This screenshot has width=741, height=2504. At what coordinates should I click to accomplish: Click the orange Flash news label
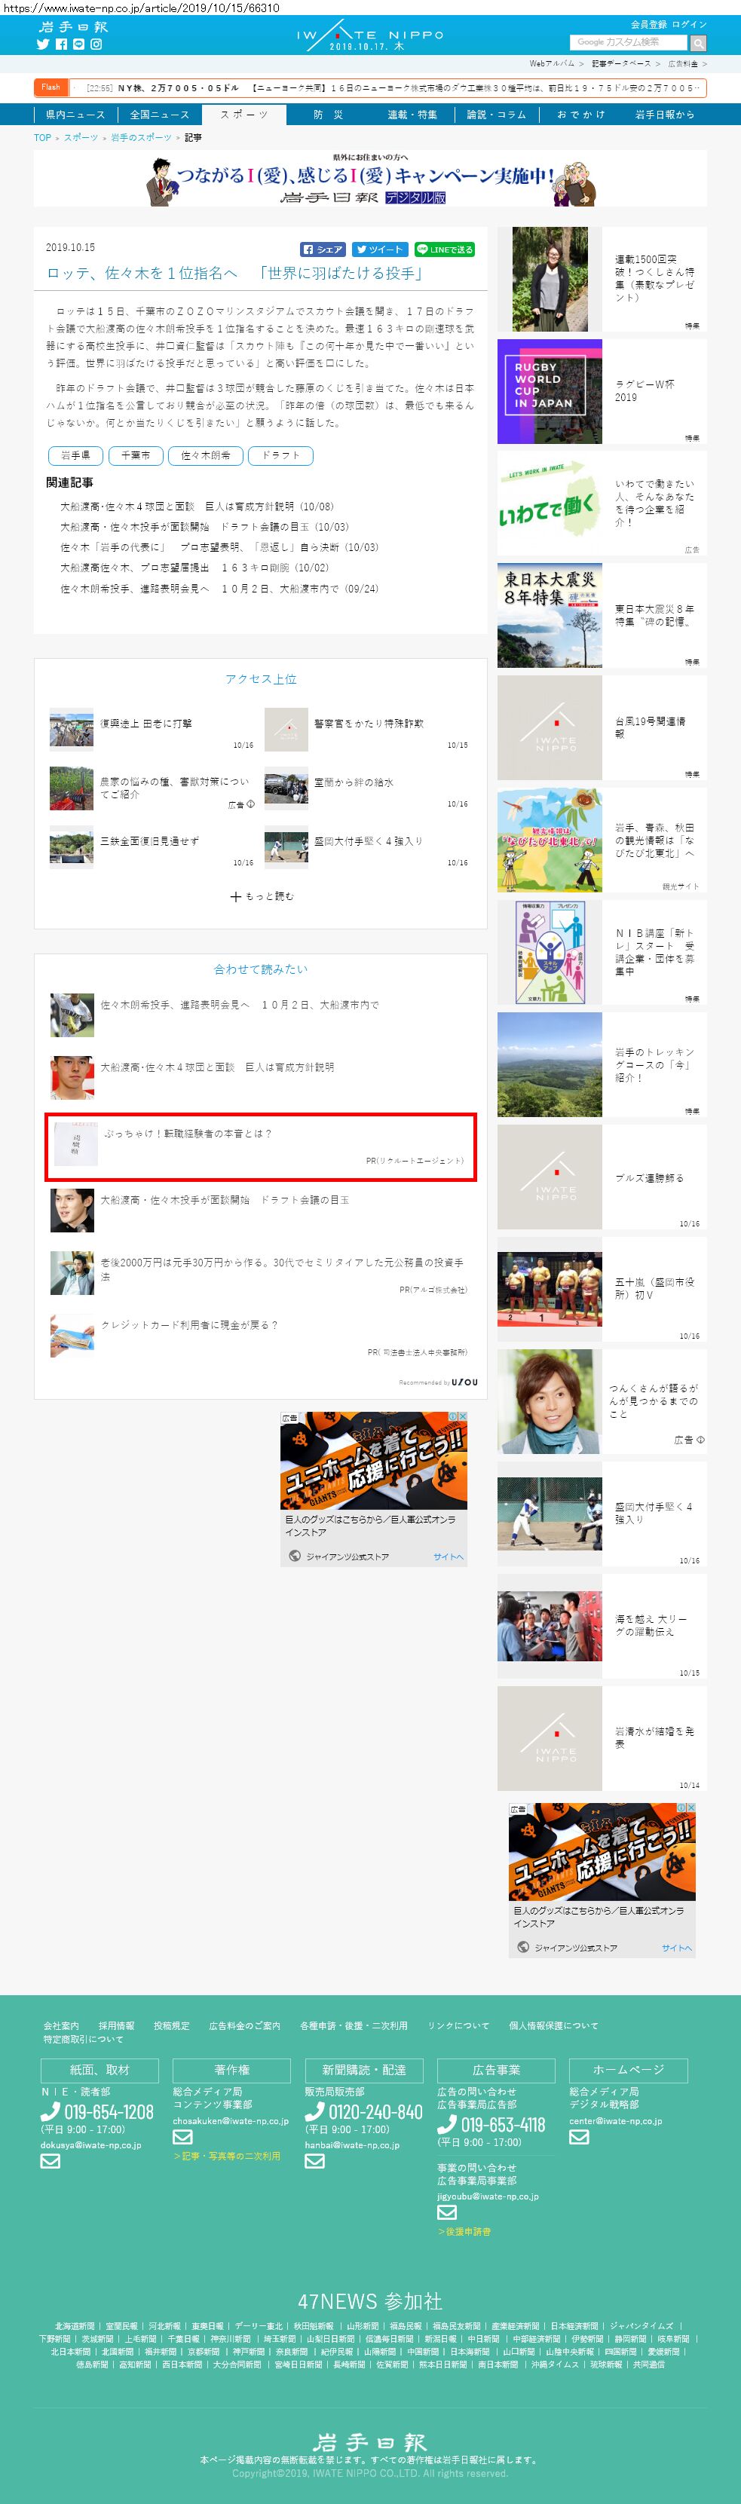(51, 87)
